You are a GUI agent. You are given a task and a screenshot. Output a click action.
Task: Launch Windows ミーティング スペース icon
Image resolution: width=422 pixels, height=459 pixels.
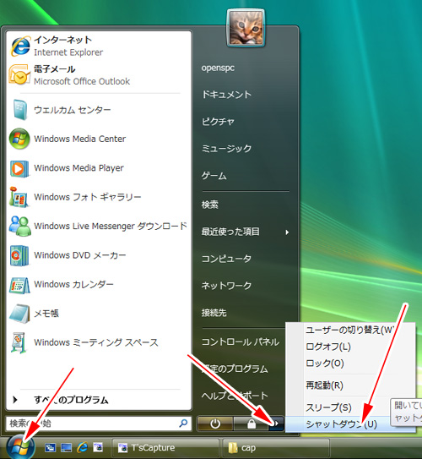tap(19, 343)
